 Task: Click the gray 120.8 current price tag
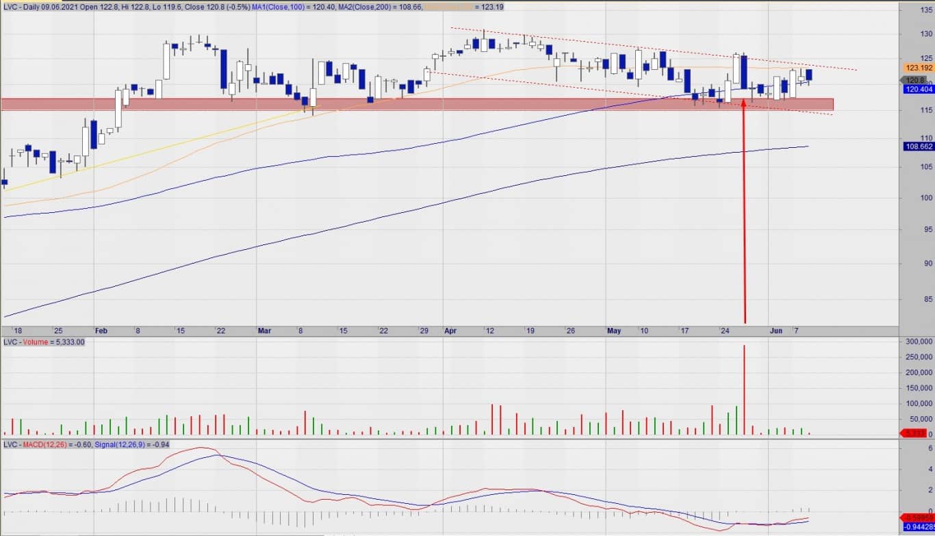[915, 80]
